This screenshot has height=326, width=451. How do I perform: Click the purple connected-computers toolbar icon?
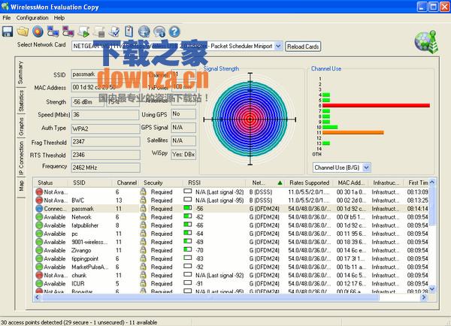click(68, 32)
